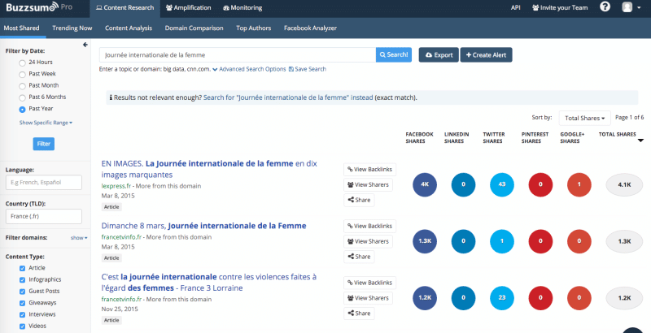Click Google+ shares circle showing 1
The width and height of the screenshot is (651, 333).
point(579,184)
